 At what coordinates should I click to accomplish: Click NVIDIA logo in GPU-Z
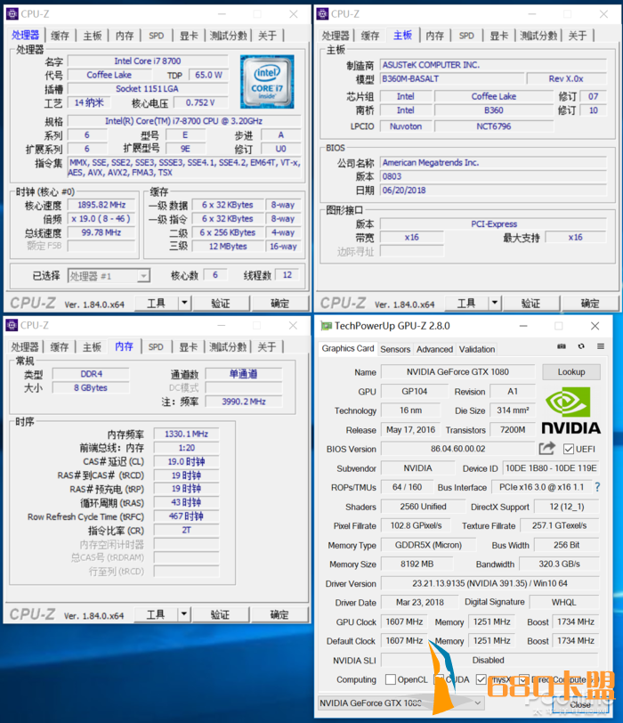coord(570,410)
